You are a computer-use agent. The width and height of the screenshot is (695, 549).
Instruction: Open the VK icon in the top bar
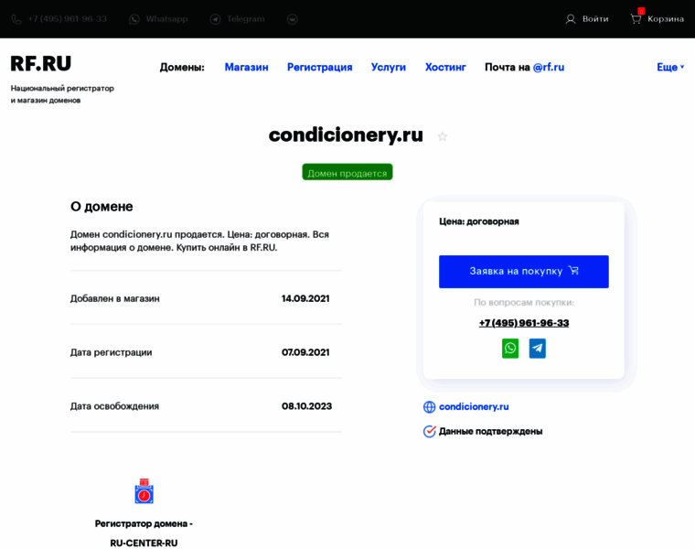[x=292, y=19]
